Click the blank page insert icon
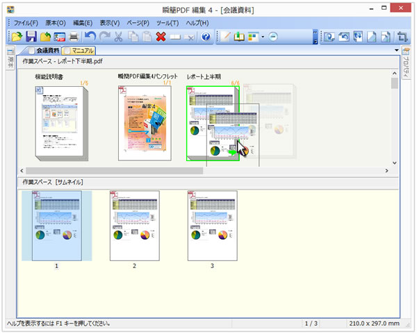Image resolution: width=417 pixels, height=334 pixels. 175,37
